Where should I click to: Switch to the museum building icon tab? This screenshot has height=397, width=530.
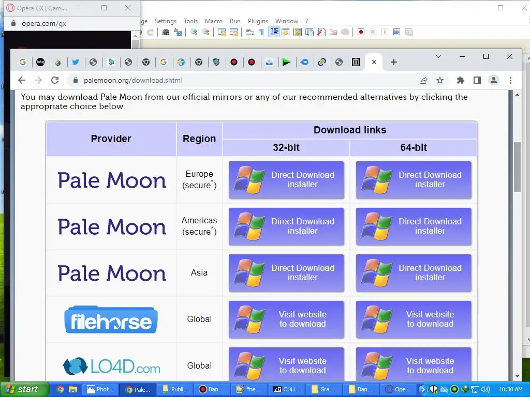pos(356,62)
